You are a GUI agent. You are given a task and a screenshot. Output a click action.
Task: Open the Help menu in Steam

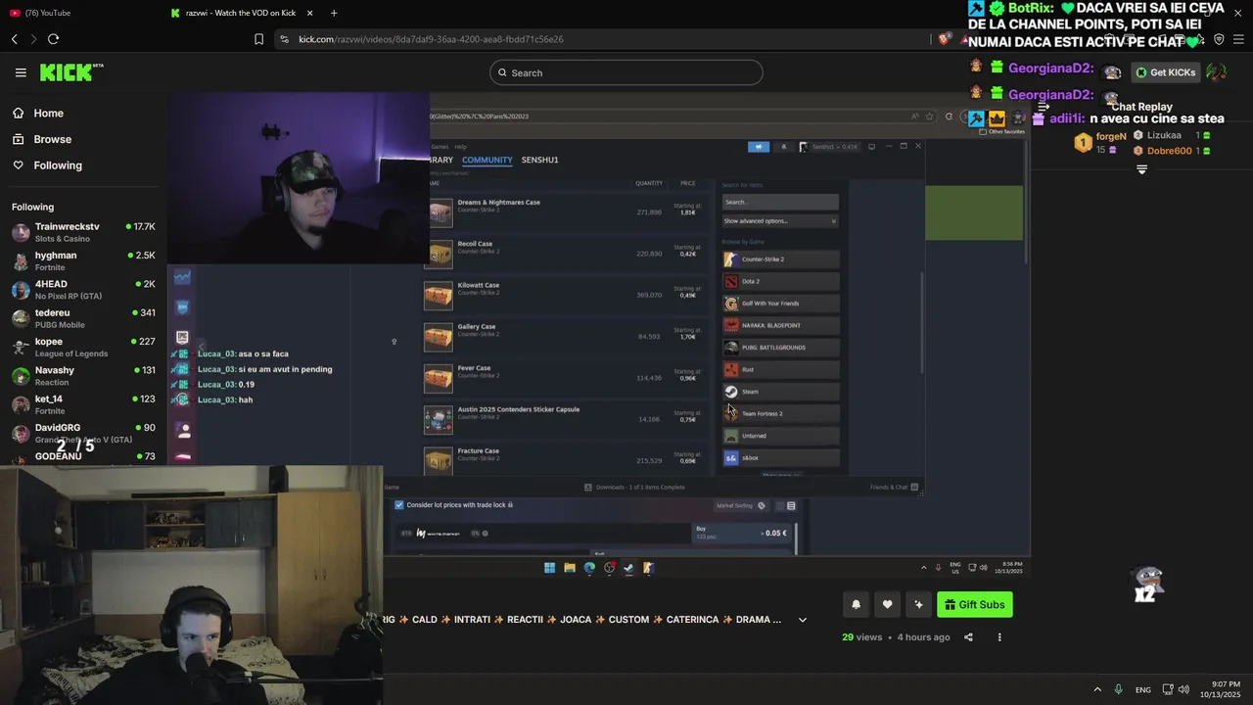pyautogui.click(x=460, y=147)
